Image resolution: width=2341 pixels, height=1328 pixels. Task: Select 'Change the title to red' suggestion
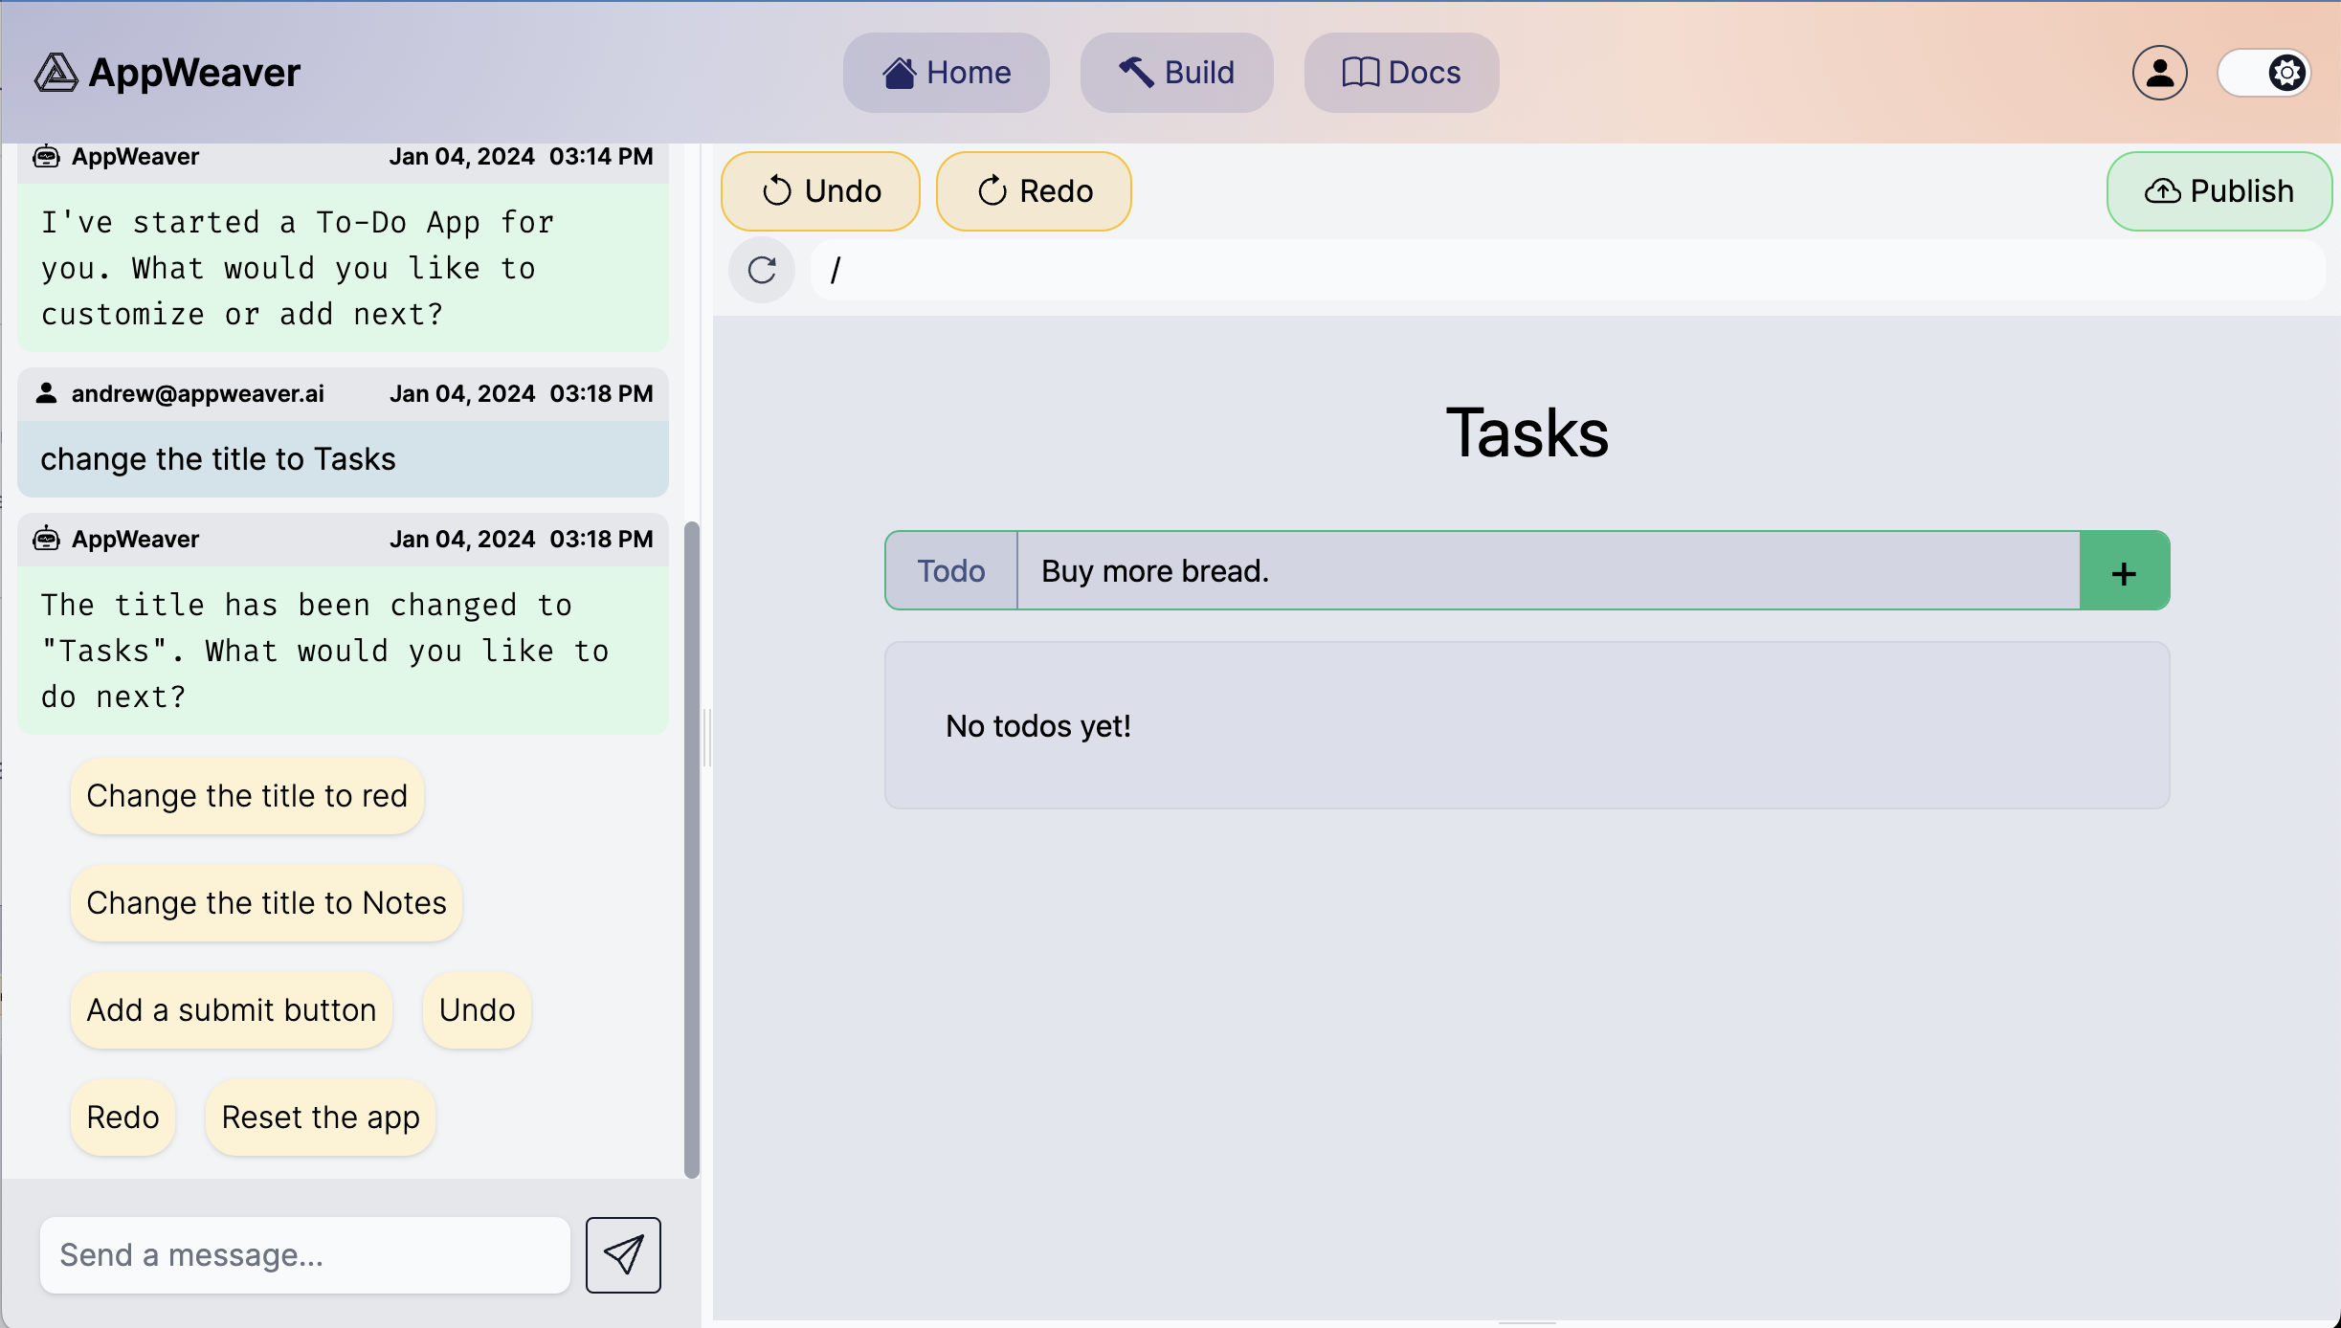[247, 796]
